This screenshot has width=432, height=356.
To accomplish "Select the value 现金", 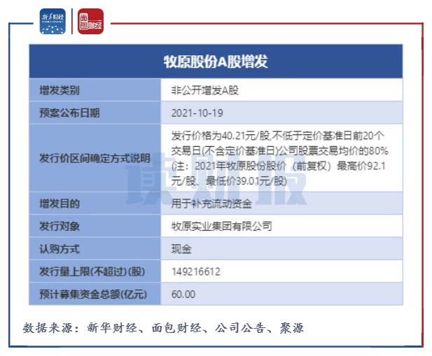I will click(x=181, y=249).
